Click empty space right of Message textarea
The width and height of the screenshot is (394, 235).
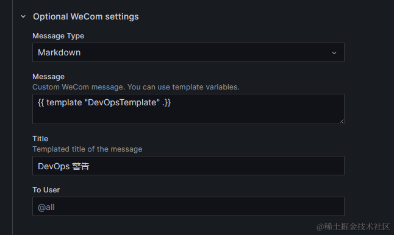369,109
